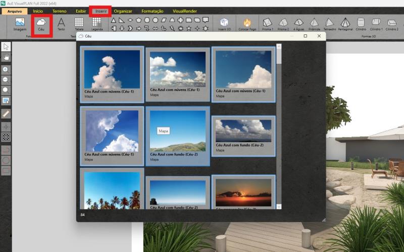
Task: Select the parallelogram shape
Action: (164, 20)
